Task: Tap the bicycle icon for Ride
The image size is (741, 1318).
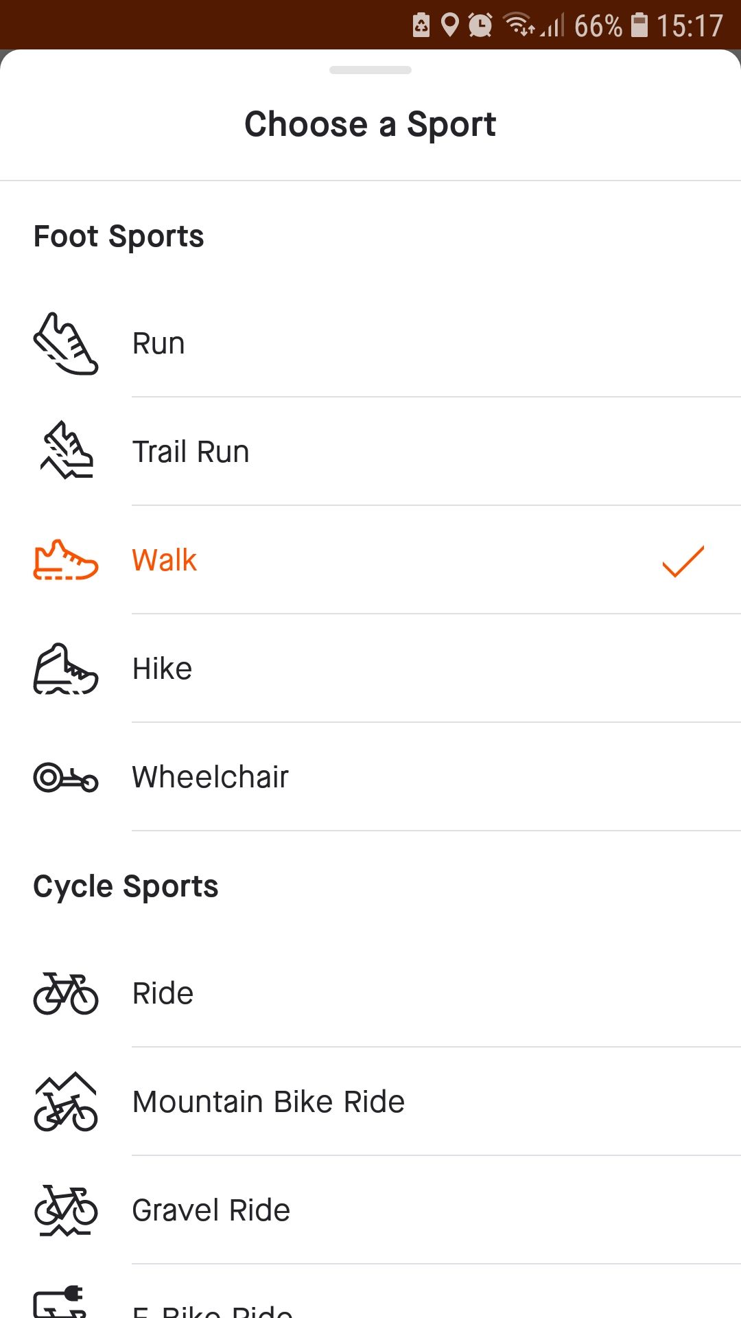Action: [x=66, y=993]
